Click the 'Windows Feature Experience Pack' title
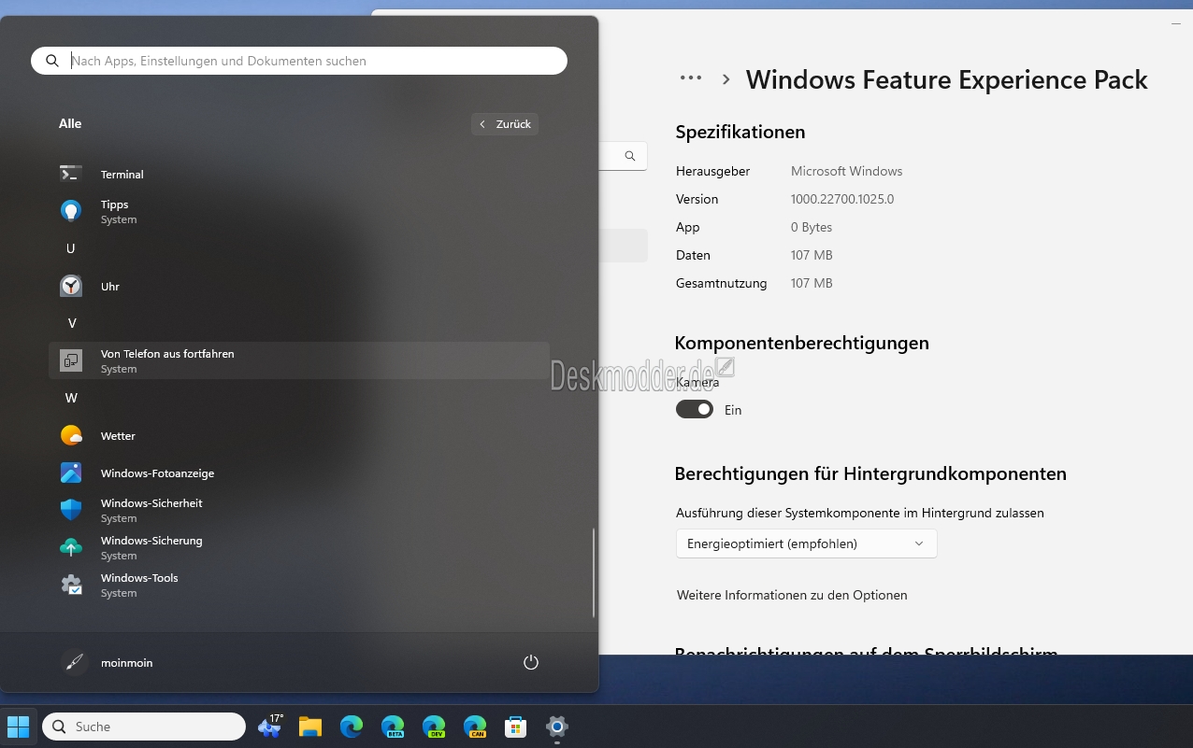 [x=947, y=80]
